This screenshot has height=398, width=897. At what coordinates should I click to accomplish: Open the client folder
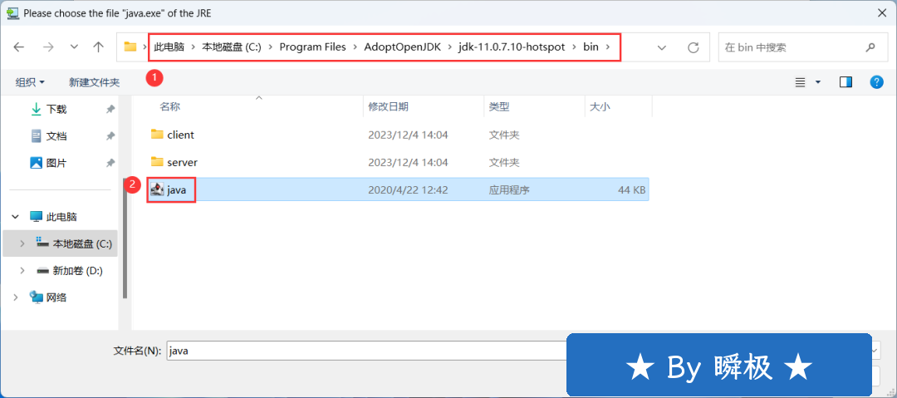tap(180, 135)
